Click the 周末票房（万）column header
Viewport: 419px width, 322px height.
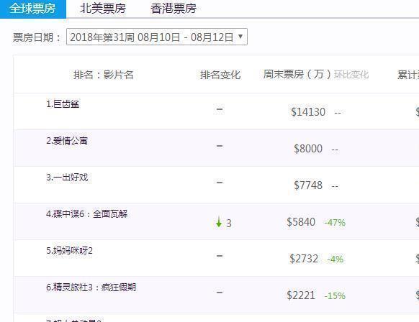297,74
